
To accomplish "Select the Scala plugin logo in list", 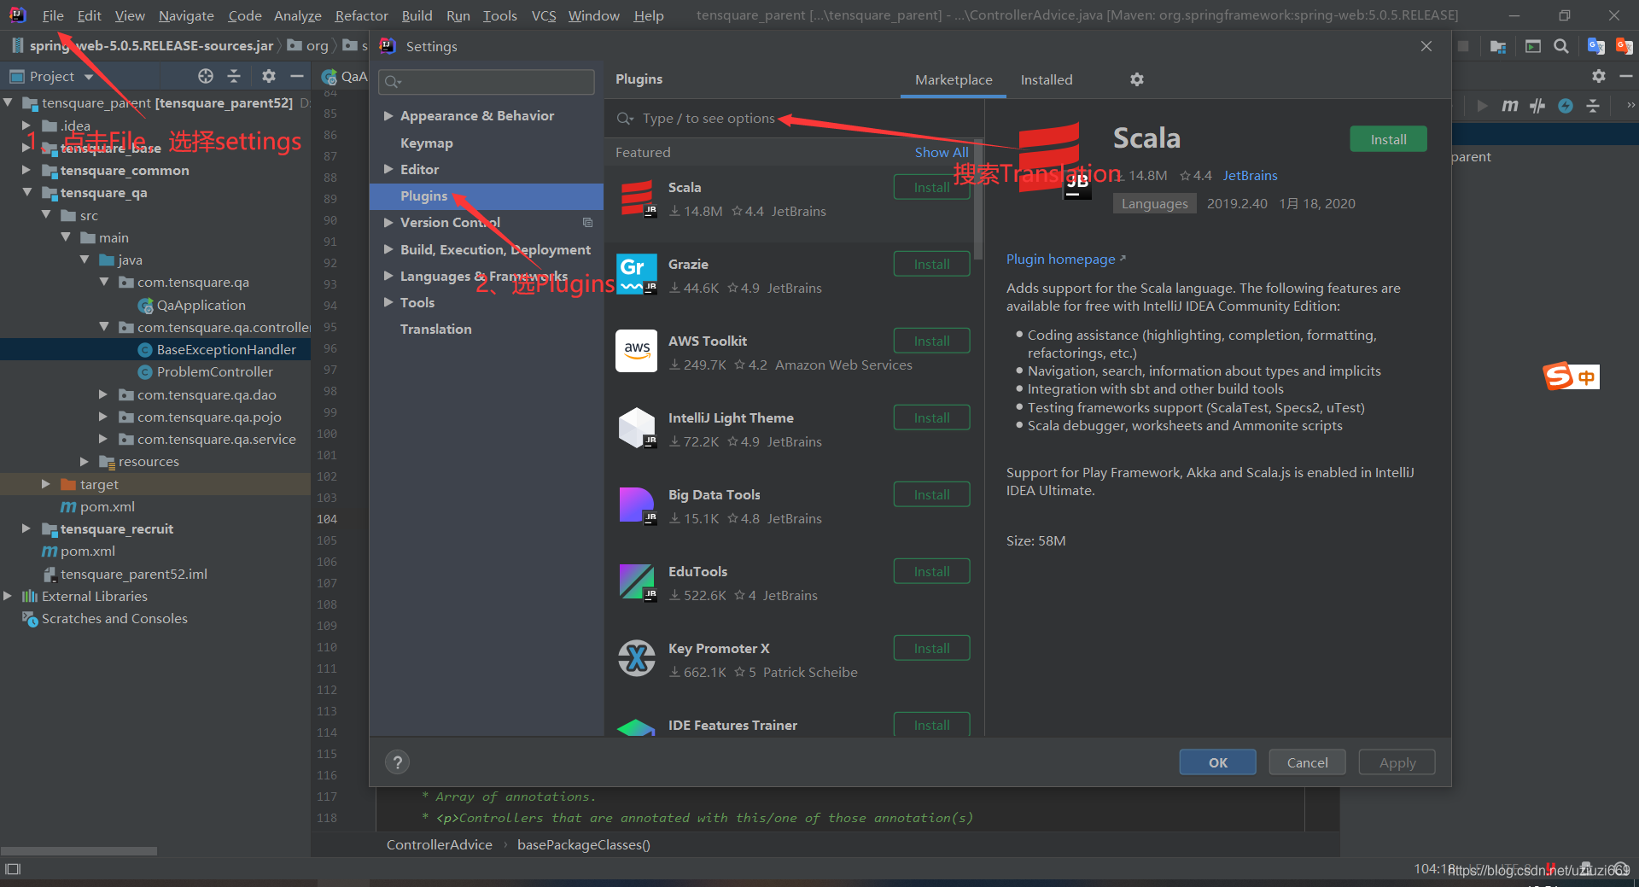I will pos(638,199).
